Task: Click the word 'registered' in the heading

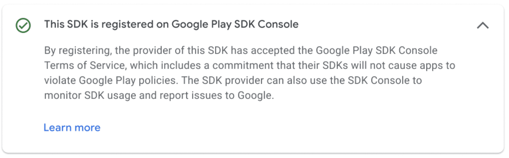Action: click(125, 24)
